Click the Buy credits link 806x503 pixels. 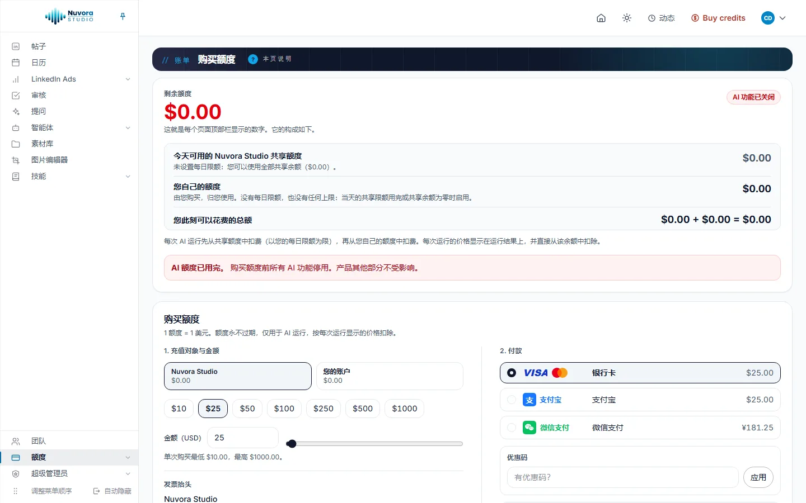[x=718, y=18]
